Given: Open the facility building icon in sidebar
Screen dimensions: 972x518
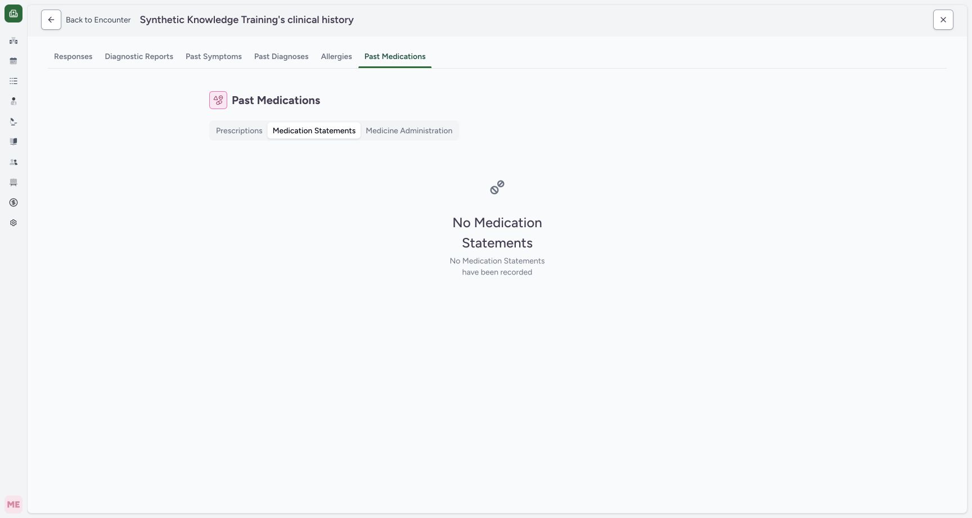Looking at the screenshot, I should coord(13,40).
